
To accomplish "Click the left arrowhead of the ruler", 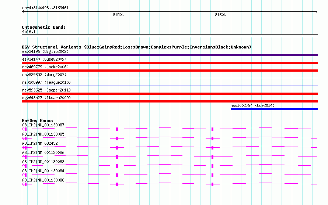I will [x=23, y=12].
